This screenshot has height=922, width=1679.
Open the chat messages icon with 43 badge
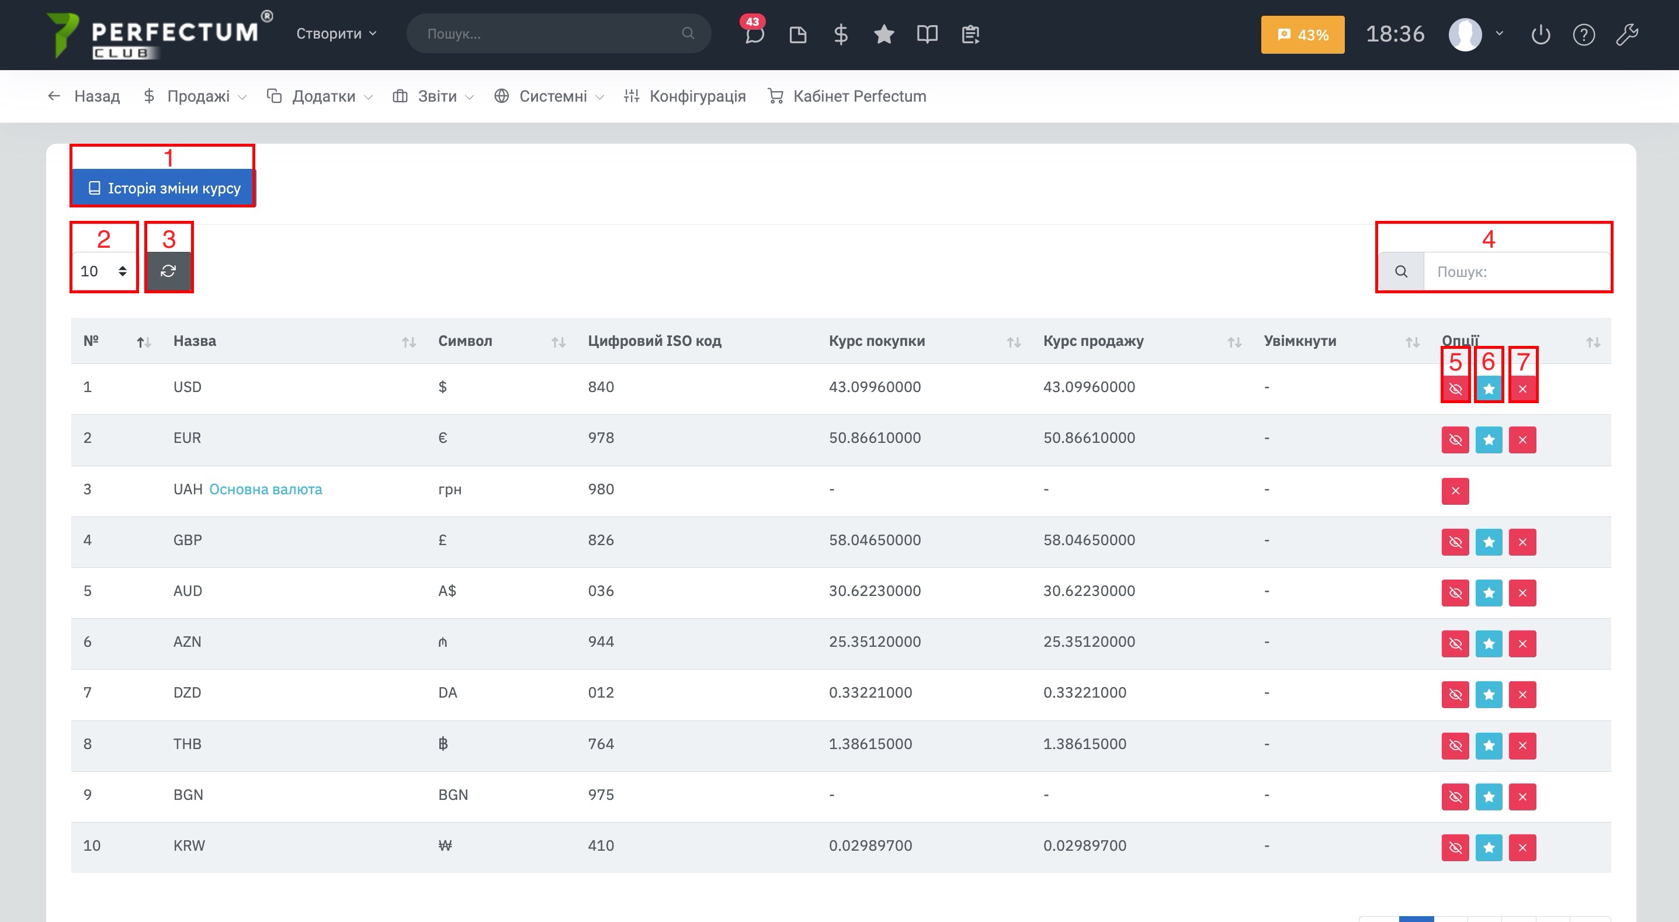point(754,34)
